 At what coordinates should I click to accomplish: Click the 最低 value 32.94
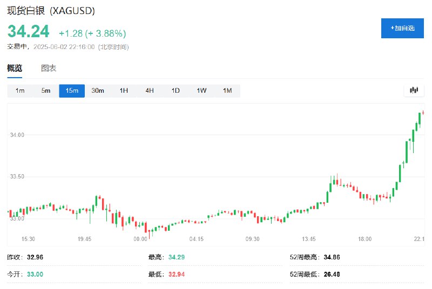pyautogui.click(x=177, y=274)
